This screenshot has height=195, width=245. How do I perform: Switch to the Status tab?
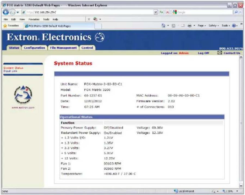14,48
